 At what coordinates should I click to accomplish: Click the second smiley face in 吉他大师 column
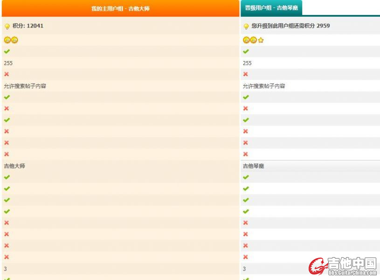(x=15, y=40)
